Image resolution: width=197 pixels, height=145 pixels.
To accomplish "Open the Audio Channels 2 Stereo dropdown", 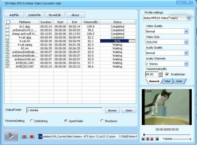I will point(186,64).
